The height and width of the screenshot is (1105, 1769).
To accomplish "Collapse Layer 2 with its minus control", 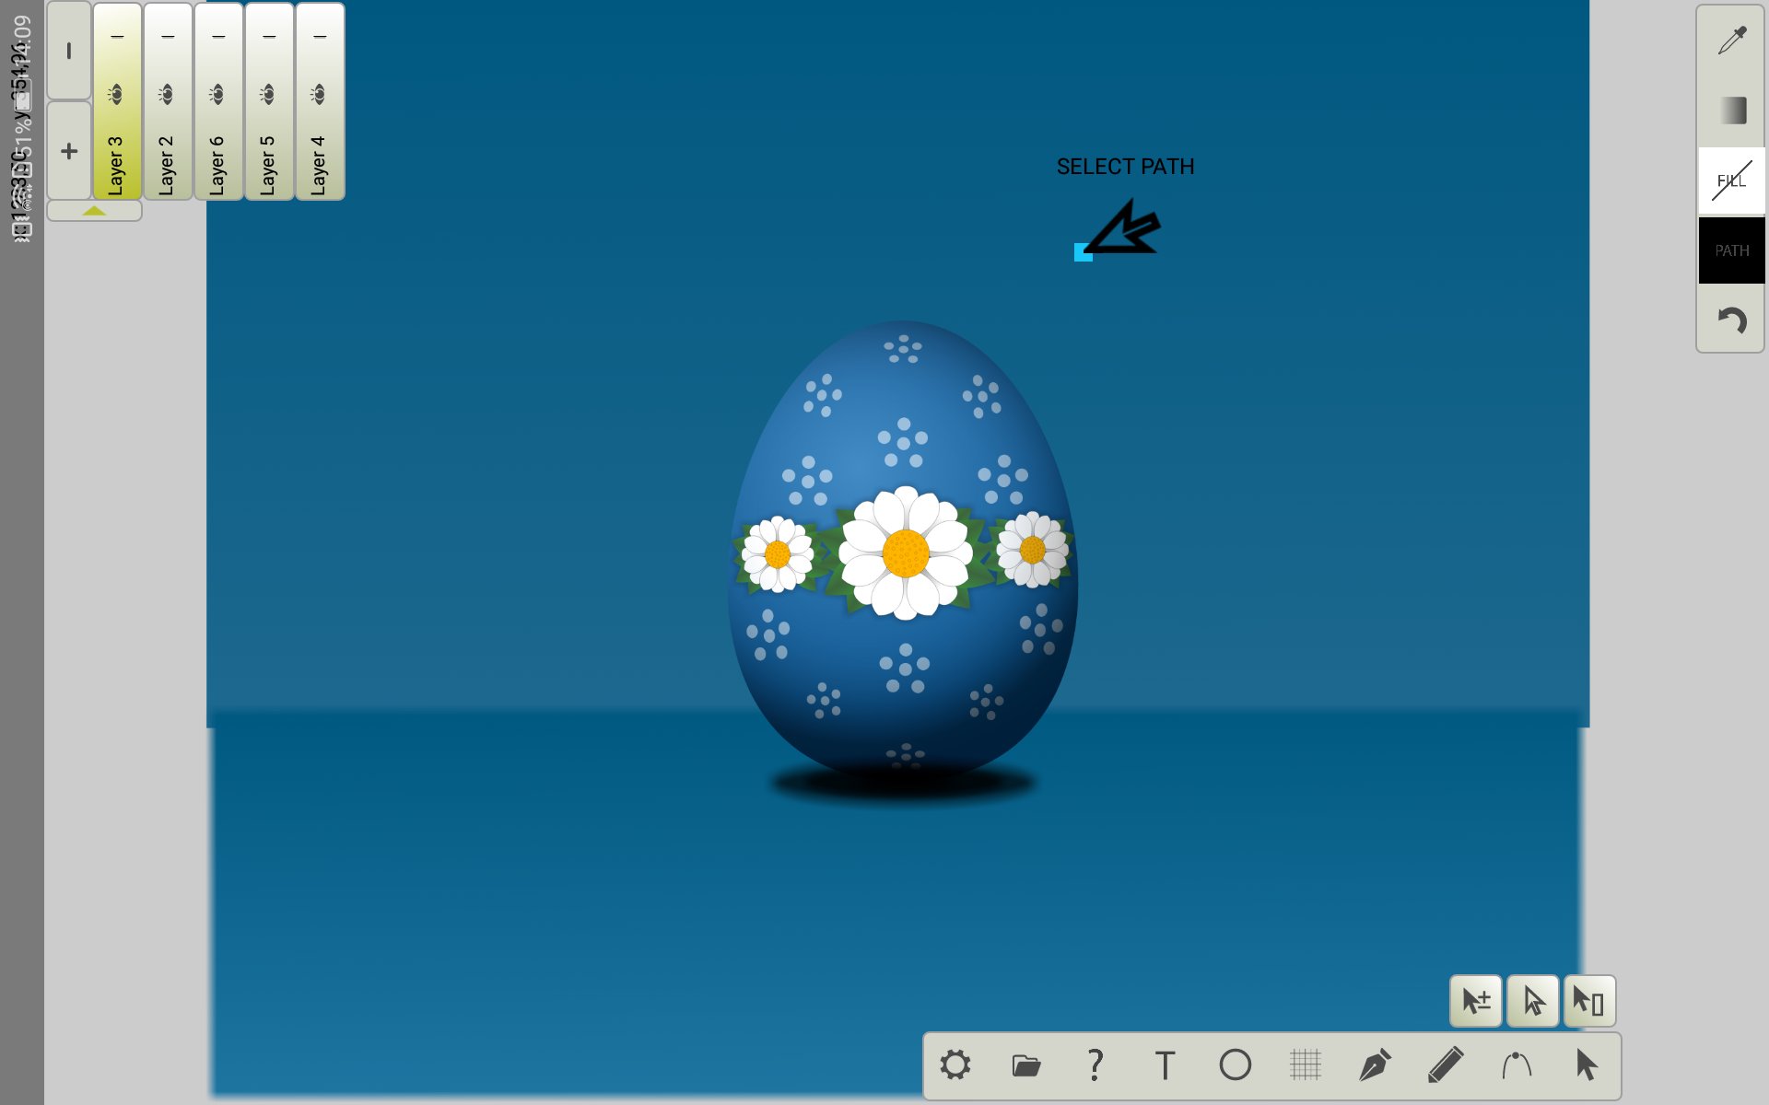I will coord(167,38).
